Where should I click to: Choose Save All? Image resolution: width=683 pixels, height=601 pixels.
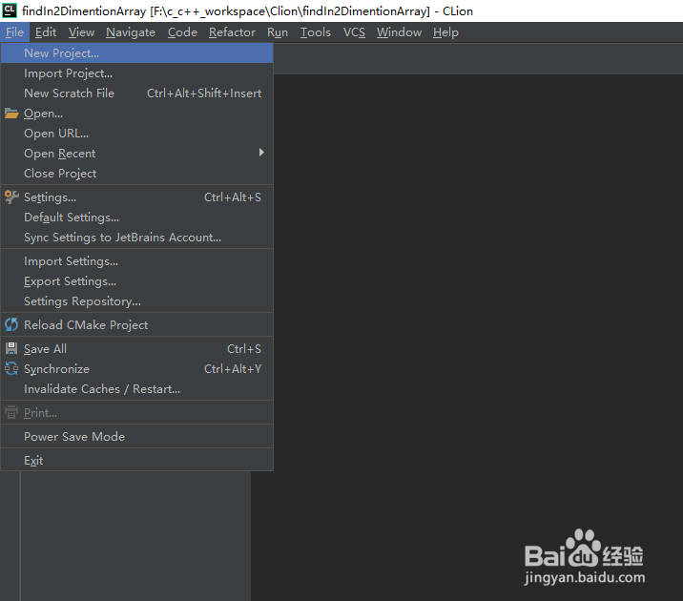point(136,349)
